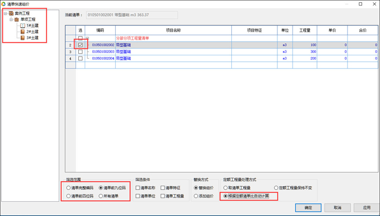380x216 pixels.
Task: Enable the 清单名称 filter checkbox
Action: pos(138,188)
